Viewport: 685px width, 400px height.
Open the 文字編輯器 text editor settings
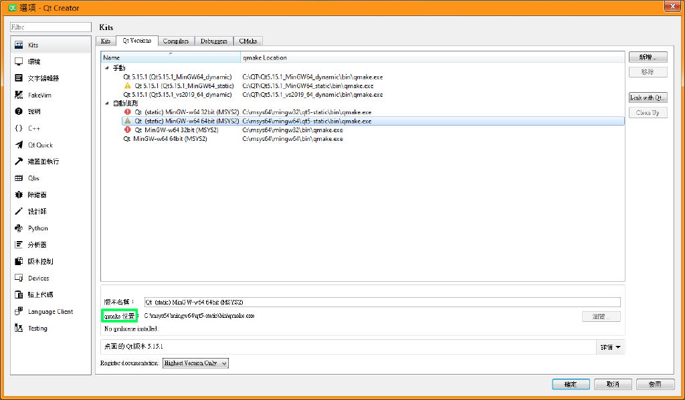click(x=40, y=78)
